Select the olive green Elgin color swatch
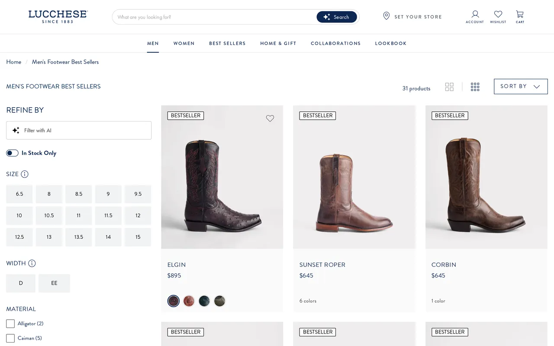554x346 pixels. (220, 301)
